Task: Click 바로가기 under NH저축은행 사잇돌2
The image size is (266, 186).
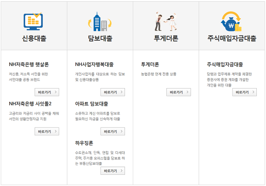Action: click(47, 131)
